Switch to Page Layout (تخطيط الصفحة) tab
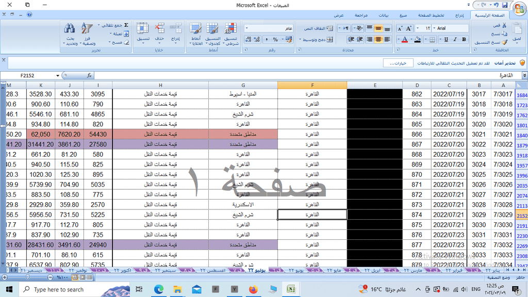The image size is (528, 297). pos(431,15)
